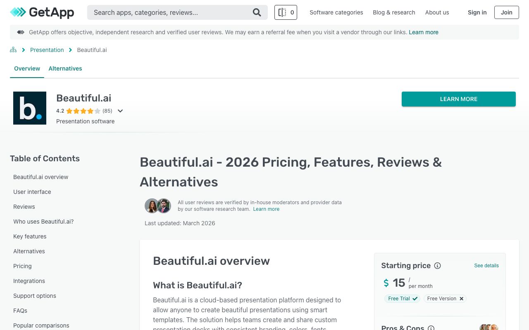Click the banner double-chevron icon
This screenshot has height=330, width=529.
(x=21, y=32)
